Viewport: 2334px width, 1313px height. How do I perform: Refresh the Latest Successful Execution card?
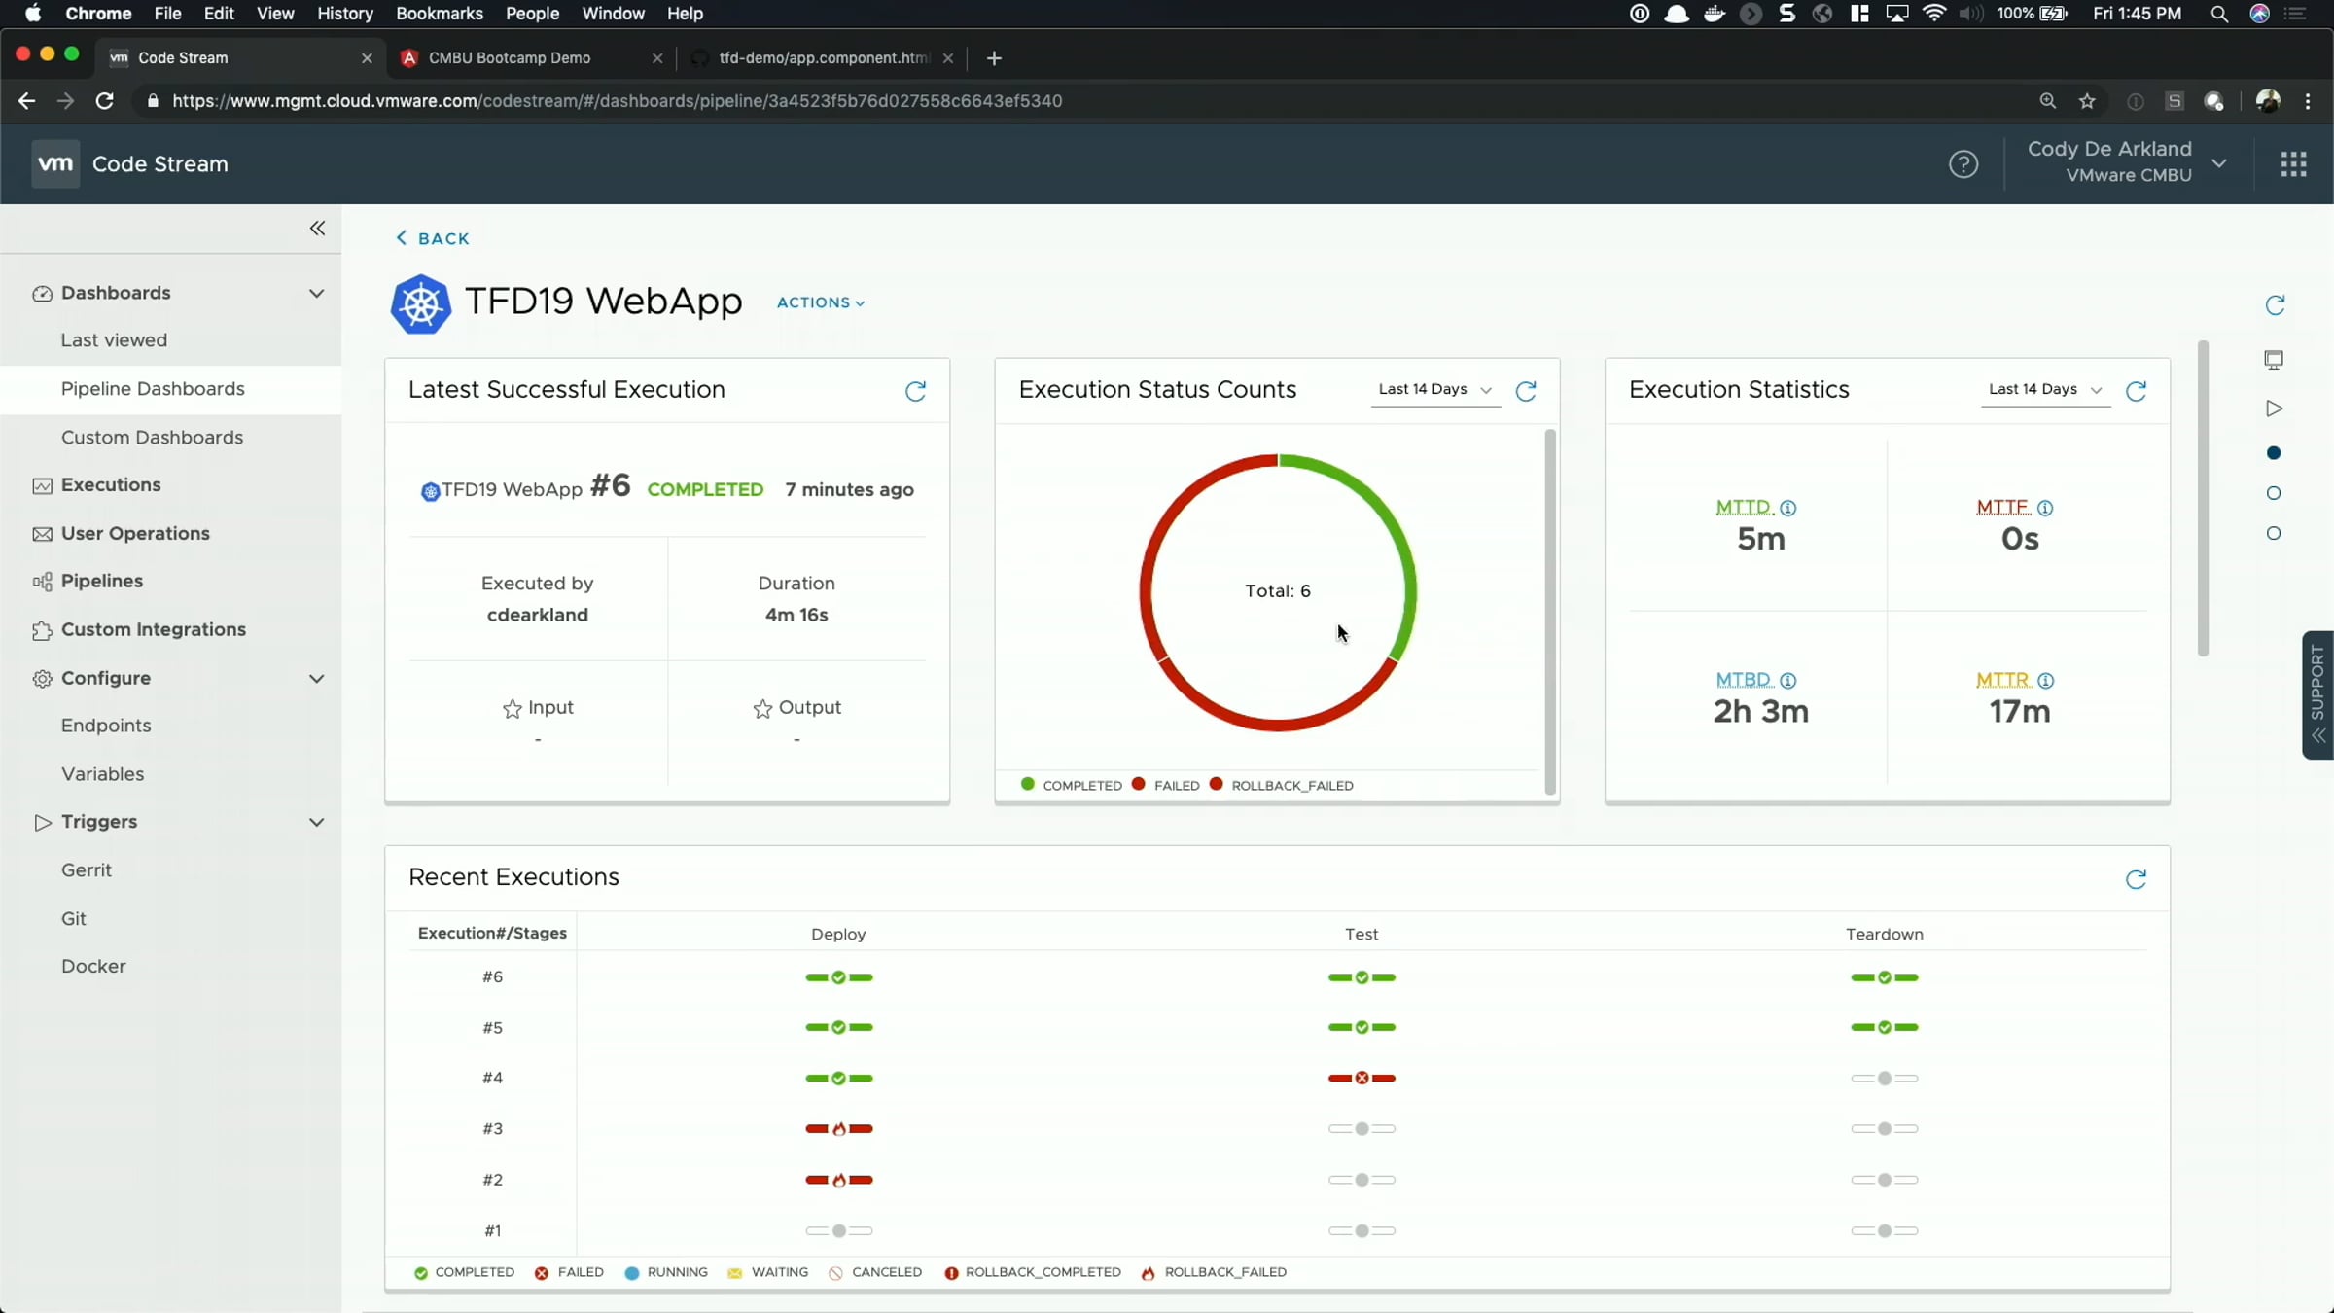(915, 391)
